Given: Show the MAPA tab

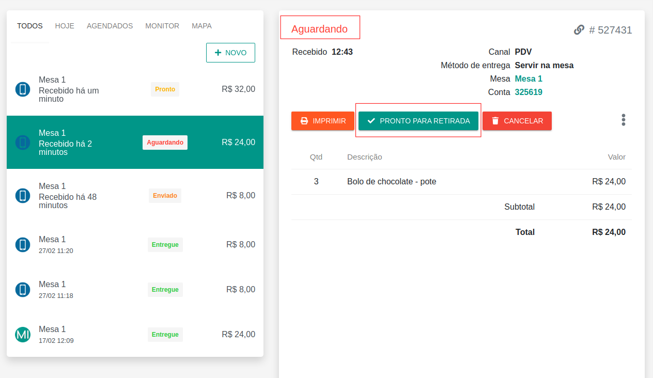Looking at the screenshot, I should 201,26.
